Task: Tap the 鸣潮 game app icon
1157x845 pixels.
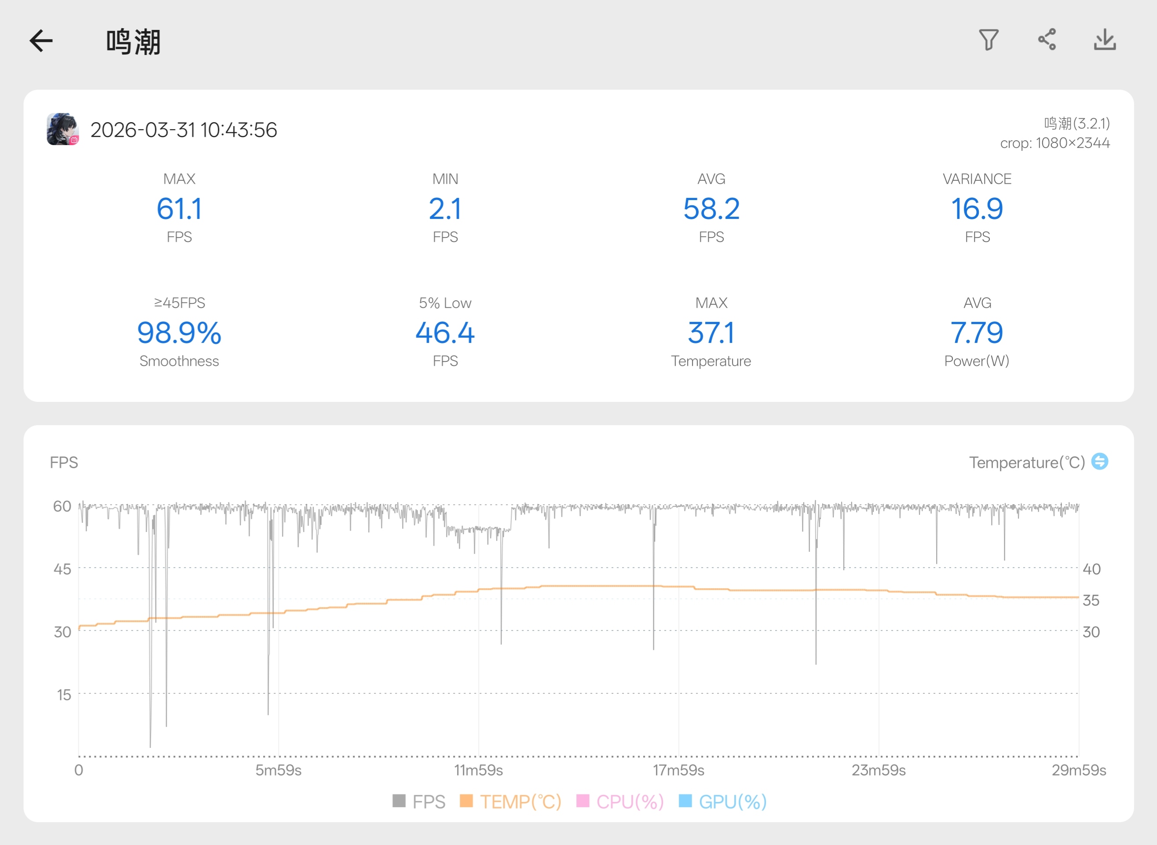Action: pyautogui.click(x=62, y=129)
